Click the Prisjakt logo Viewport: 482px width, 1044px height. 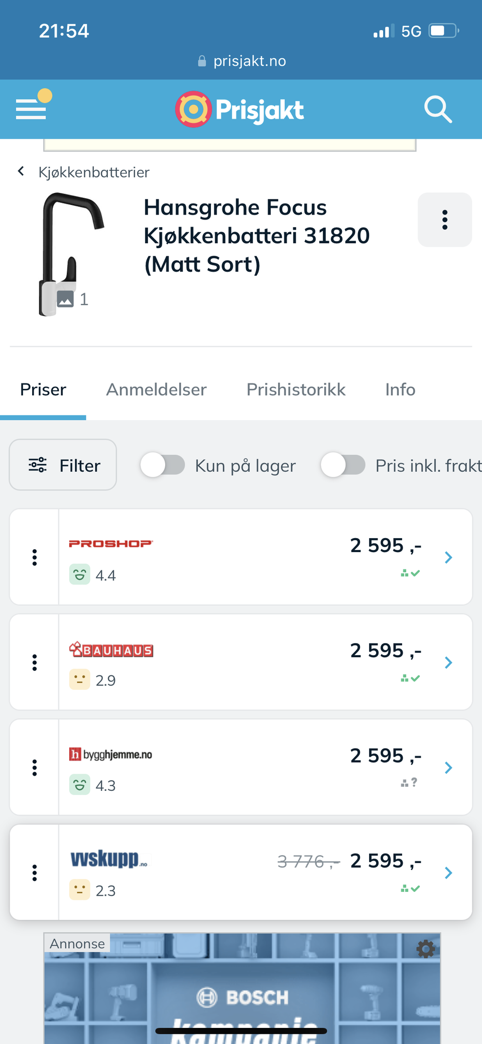click(x=240, y=110)
